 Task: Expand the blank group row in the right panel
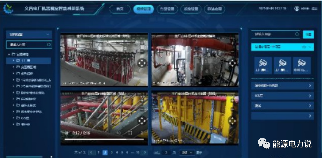[282, 116]
